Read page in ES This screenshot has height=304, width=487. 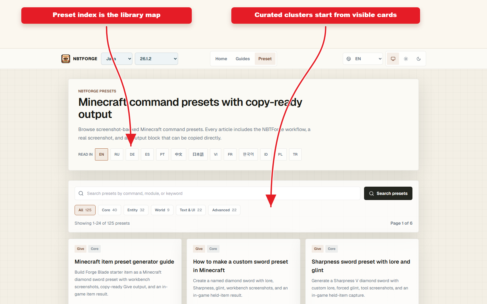[147, 154]
